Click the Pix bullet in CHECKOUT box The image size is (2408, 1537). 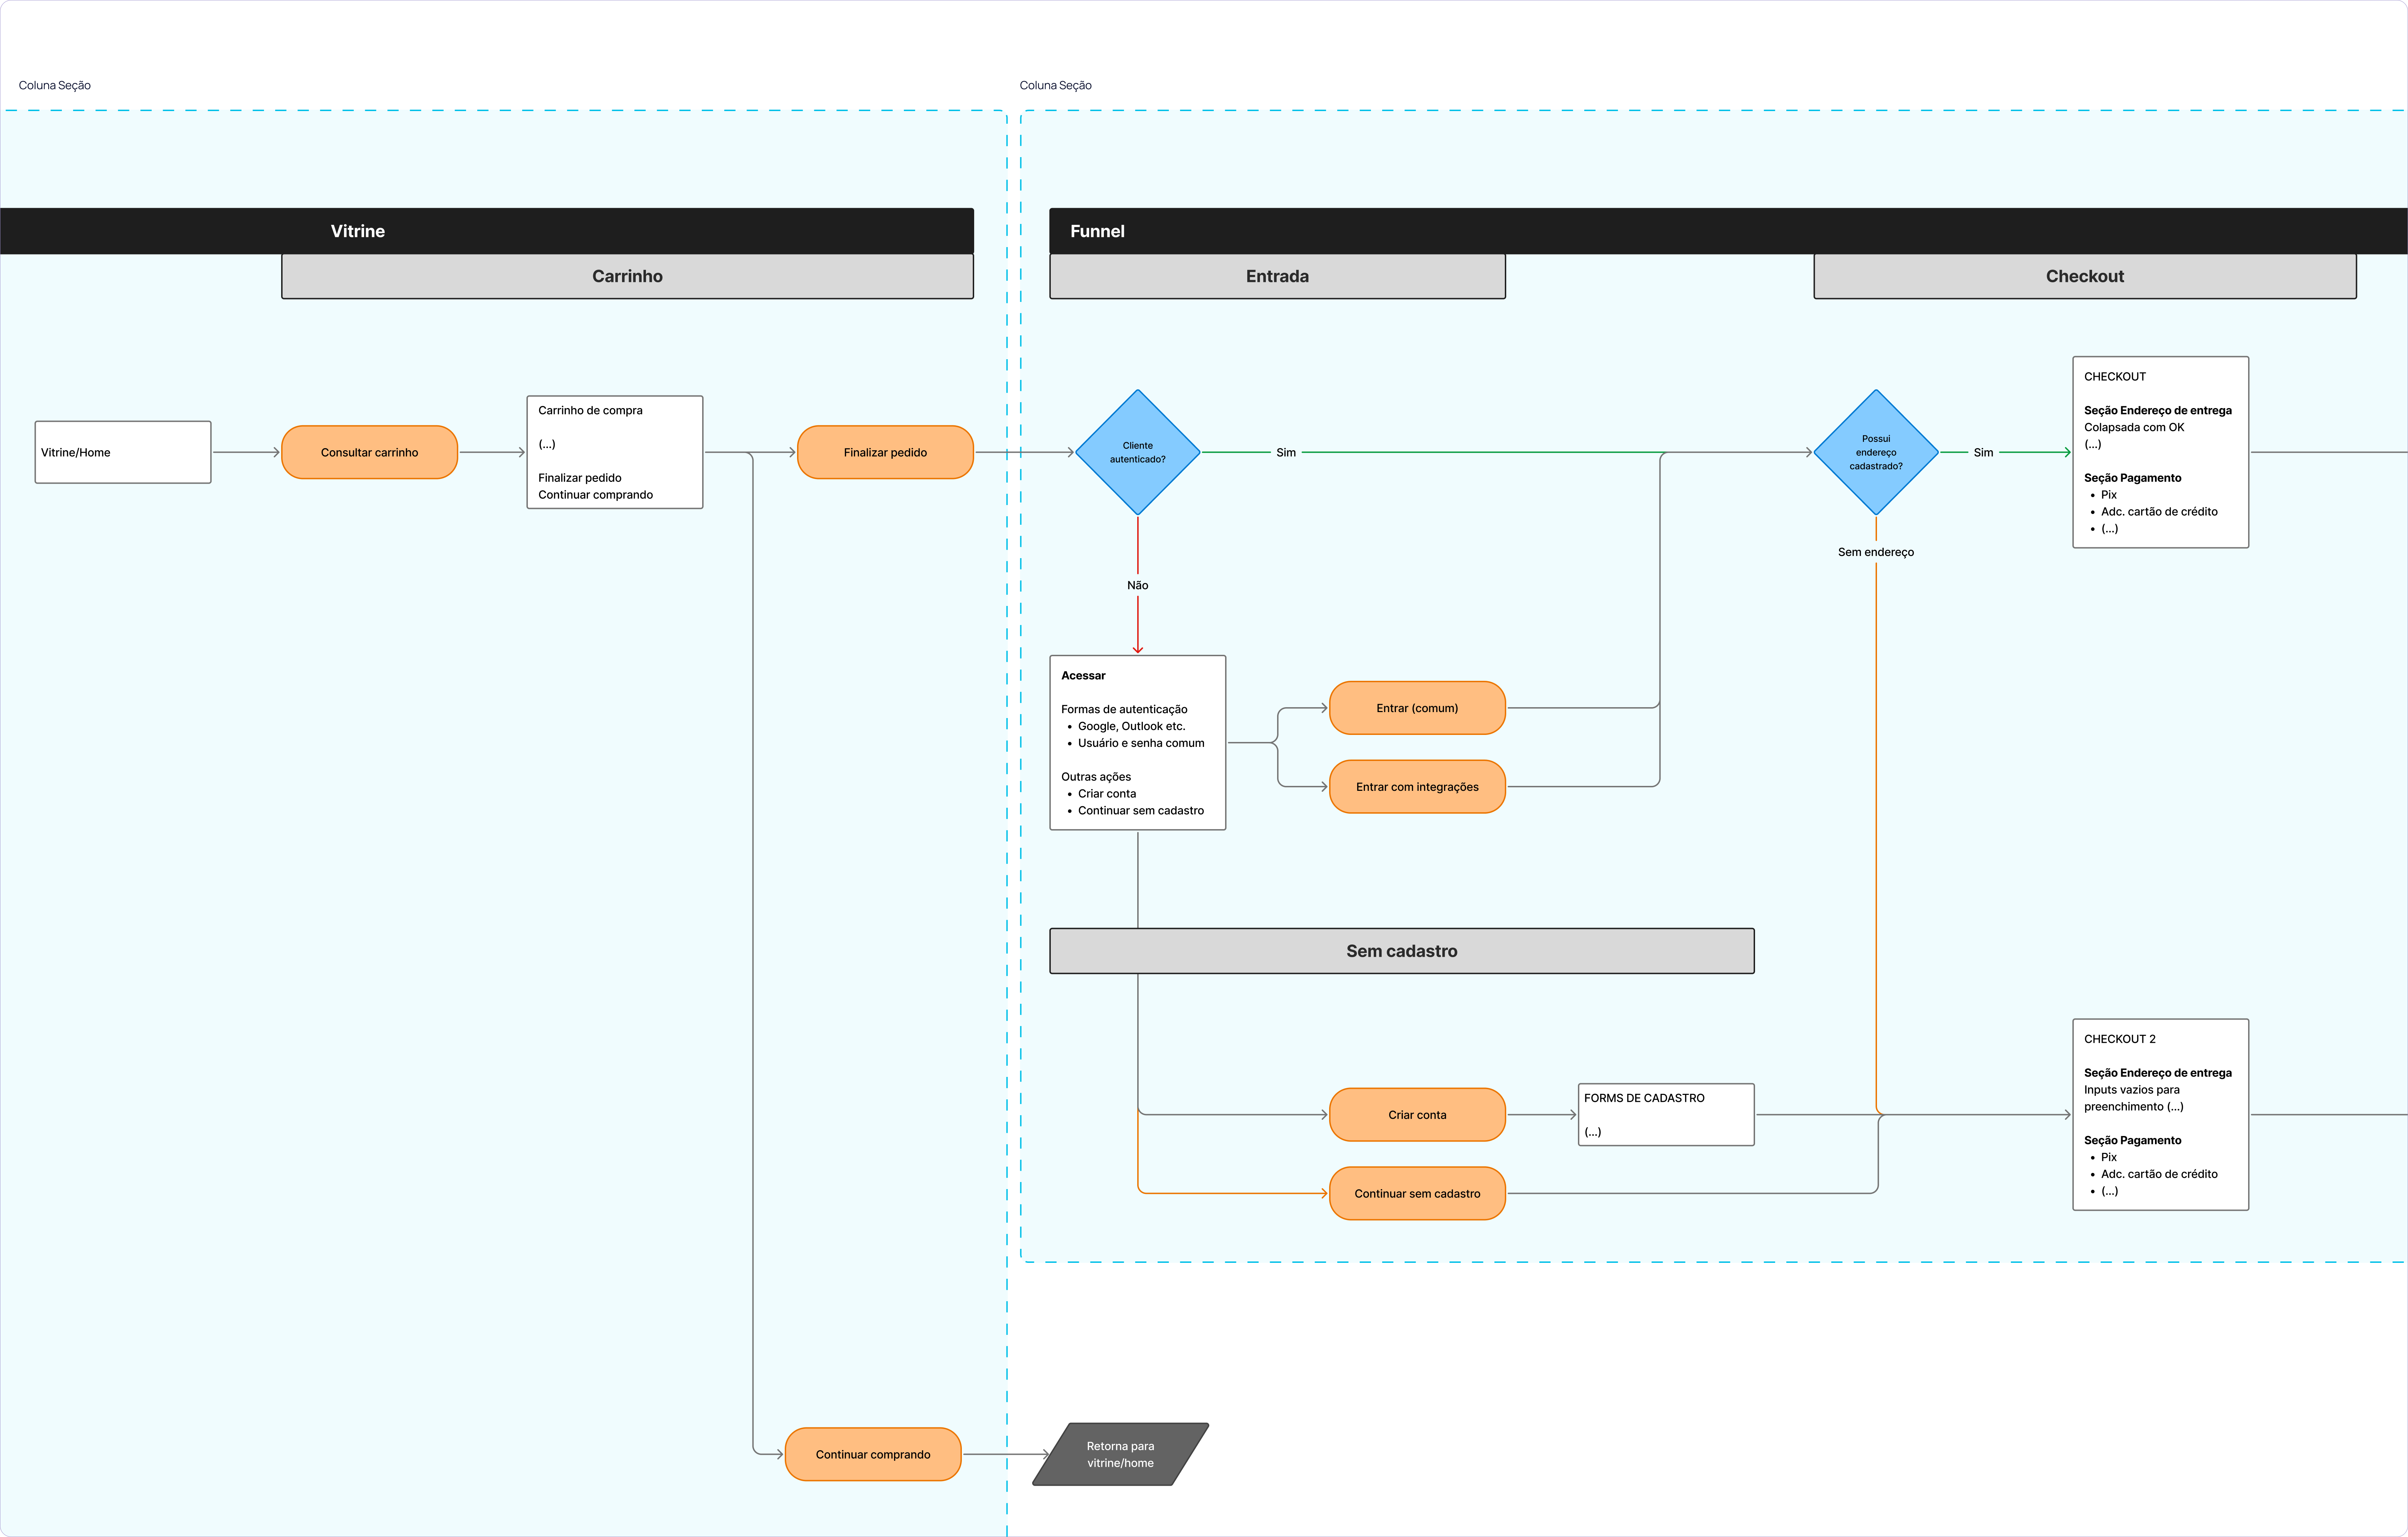2109,495
